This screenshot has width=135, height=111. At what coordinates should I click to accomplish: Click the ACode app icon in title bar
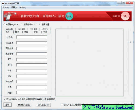(x=3, y=3)
